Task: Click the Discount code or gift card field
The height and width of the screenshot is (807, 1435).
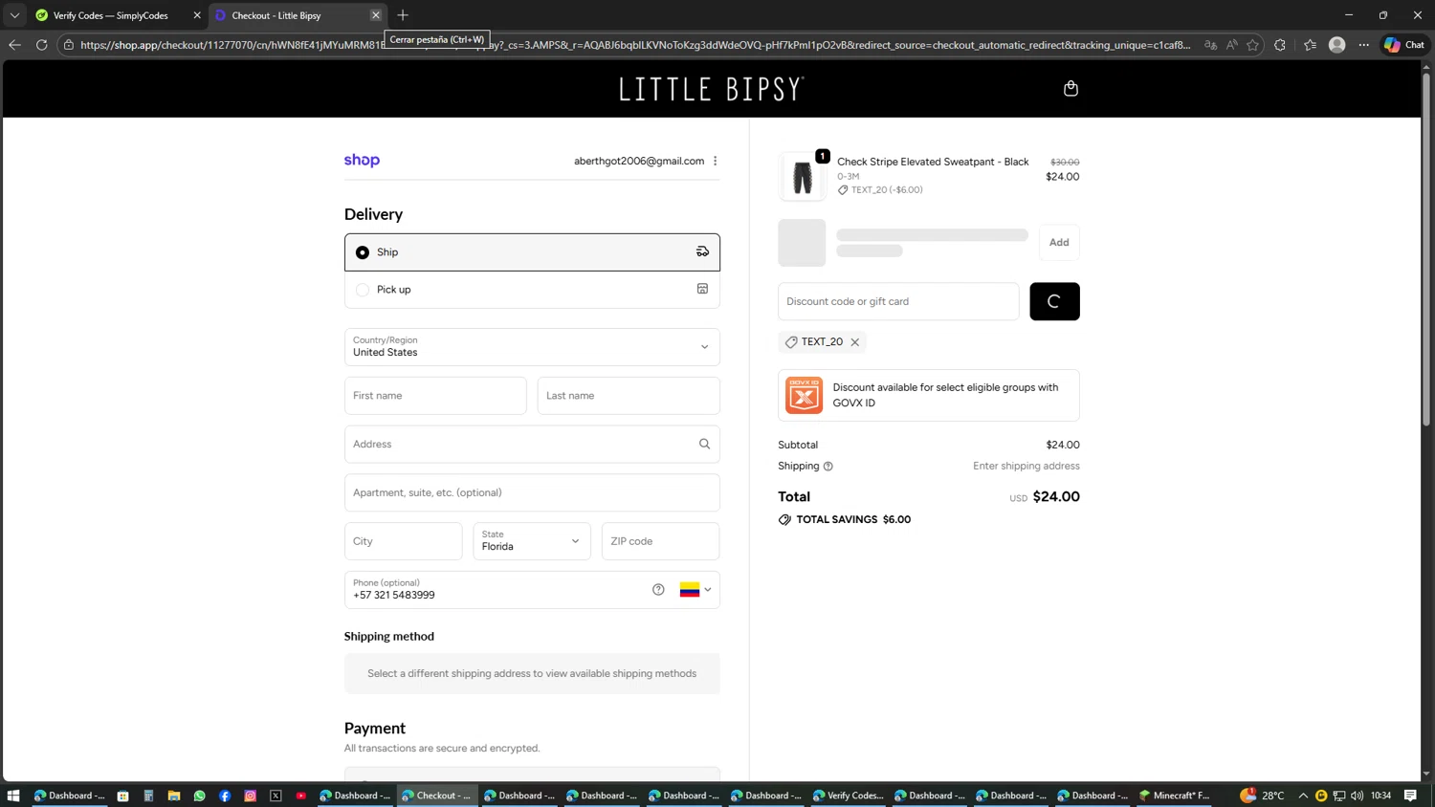Action: click(x=898, y=301)
